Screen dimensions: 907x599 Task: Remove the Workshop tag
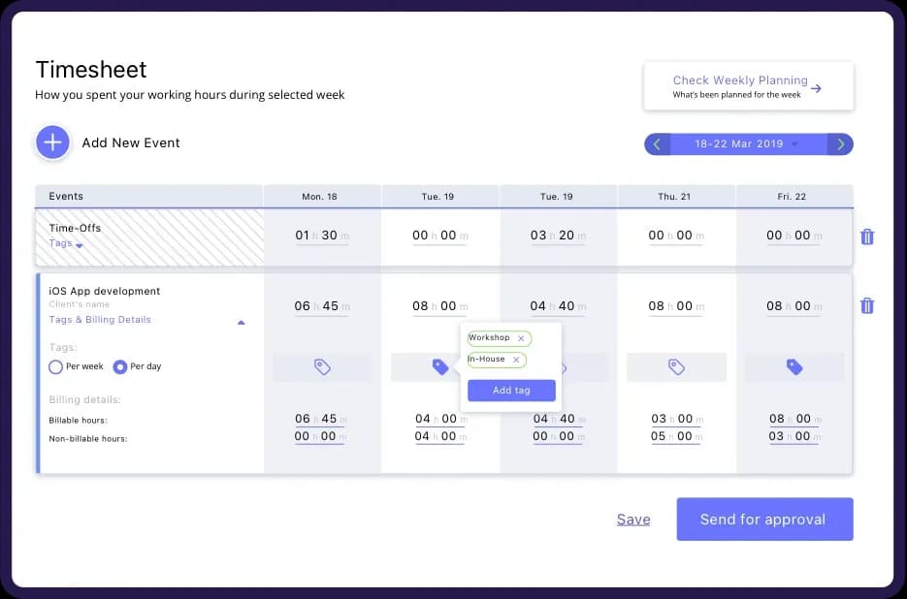(521, 338)
